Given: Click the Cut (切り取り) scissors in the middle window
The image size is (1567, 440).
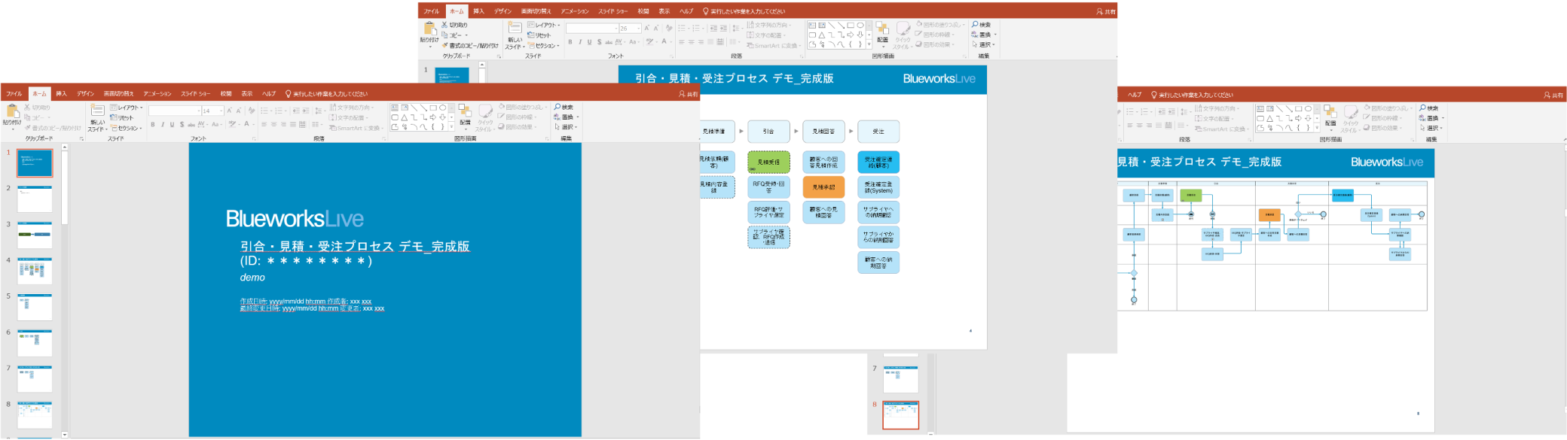Looking at the screenshot, I should pos(444,26).
